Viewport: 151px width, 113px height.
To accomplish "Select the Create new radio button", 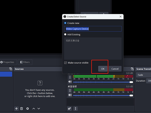I will pos(65,23).
